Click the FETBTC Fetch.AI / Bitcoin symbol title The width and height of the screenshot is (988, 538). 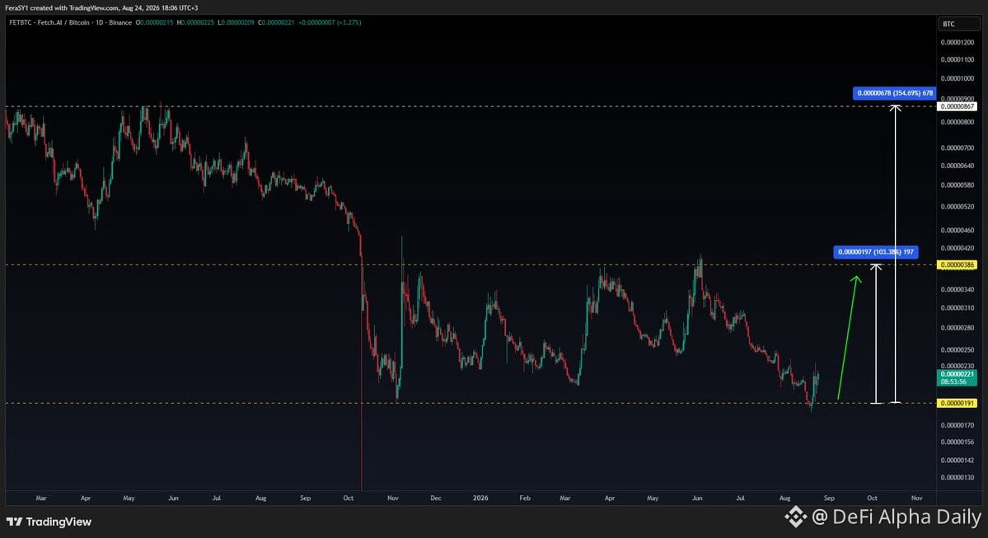[x=70, y=23]
